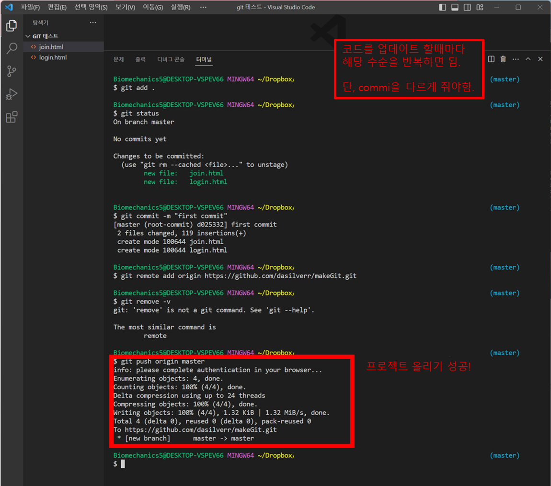551x486 pixels.
Task: Click the VS Code logo icon
Action: tap(9, 7)
